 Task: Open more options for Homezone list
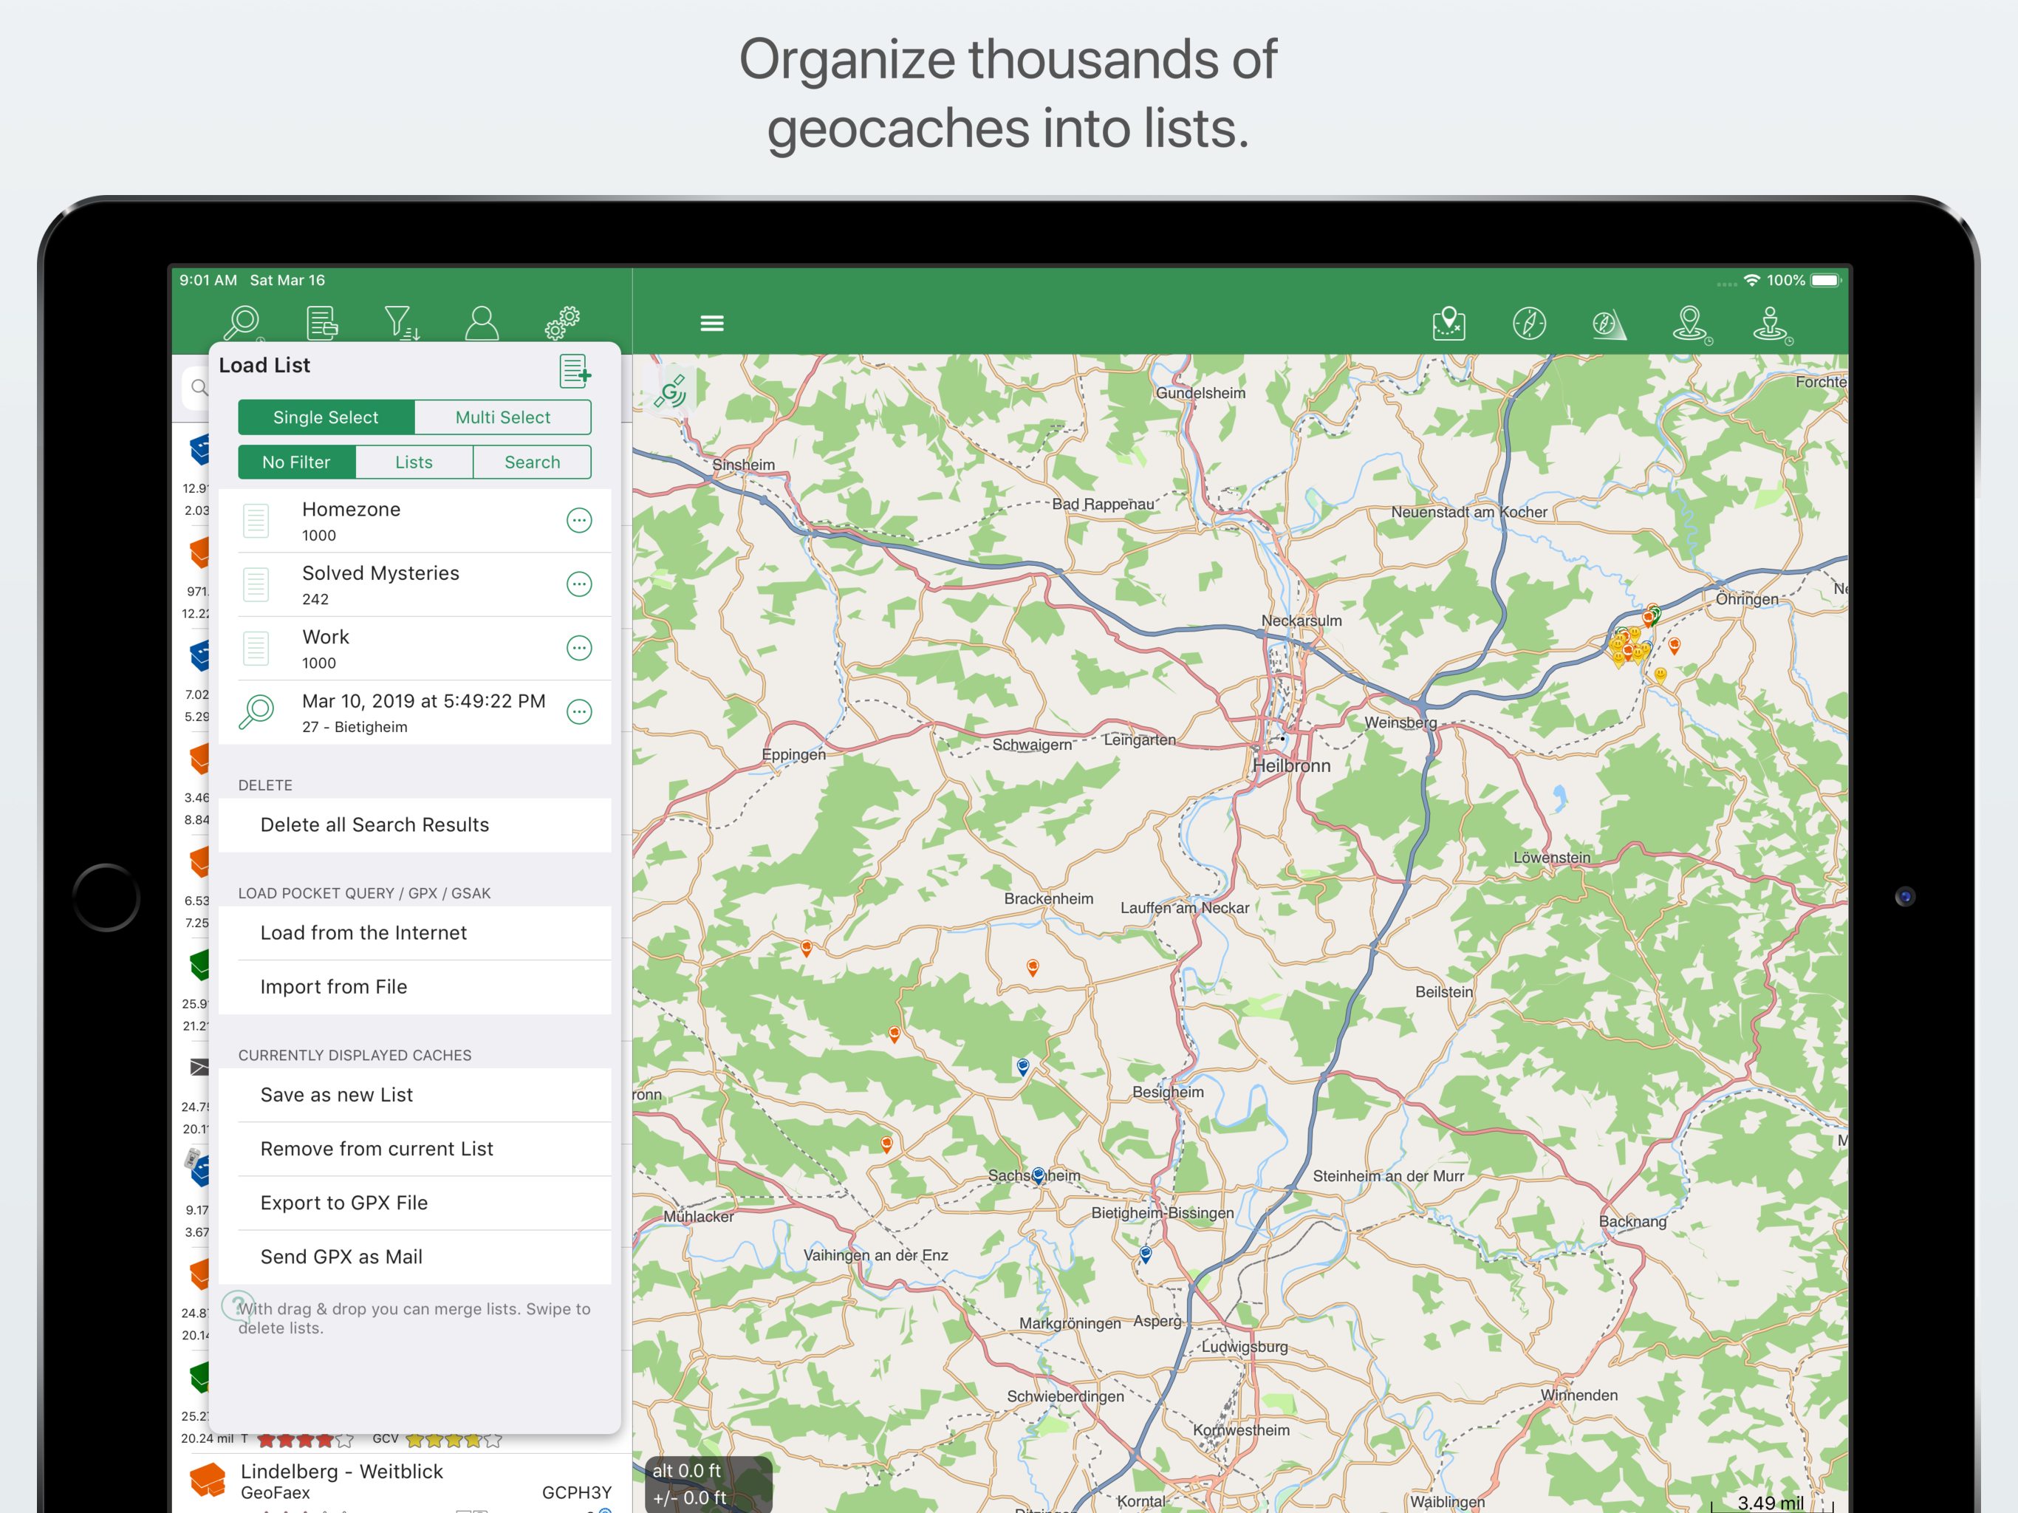pyautogui.click(x=579, y=520)
